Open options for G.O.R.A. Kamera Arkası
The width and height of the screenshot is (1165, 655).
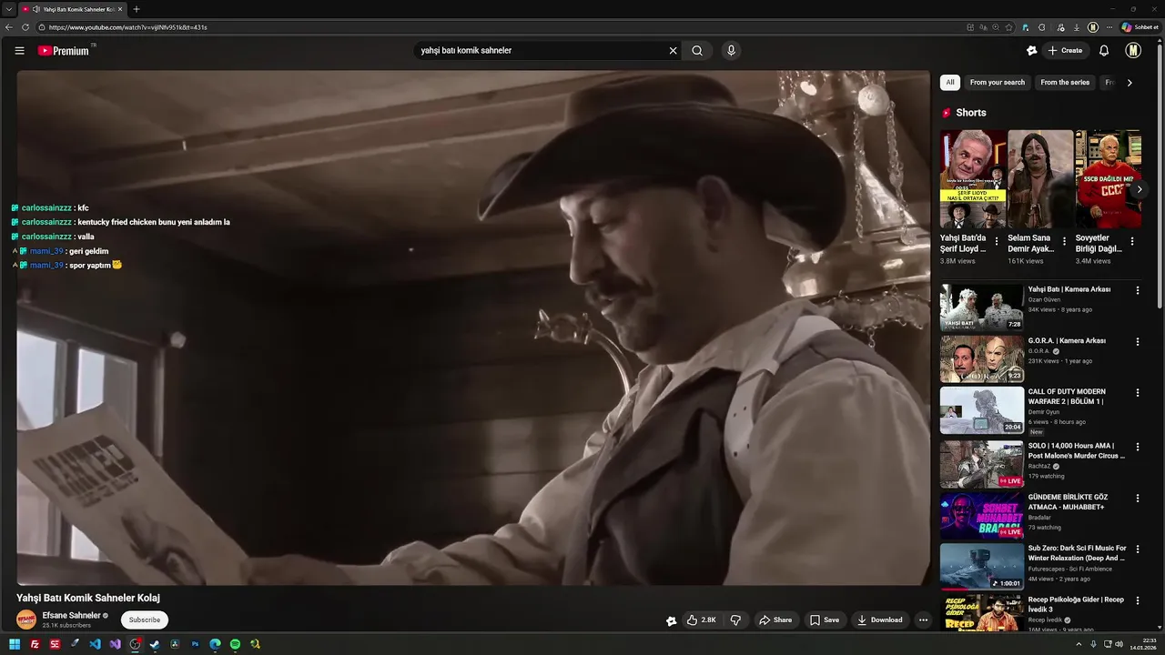1137,342
